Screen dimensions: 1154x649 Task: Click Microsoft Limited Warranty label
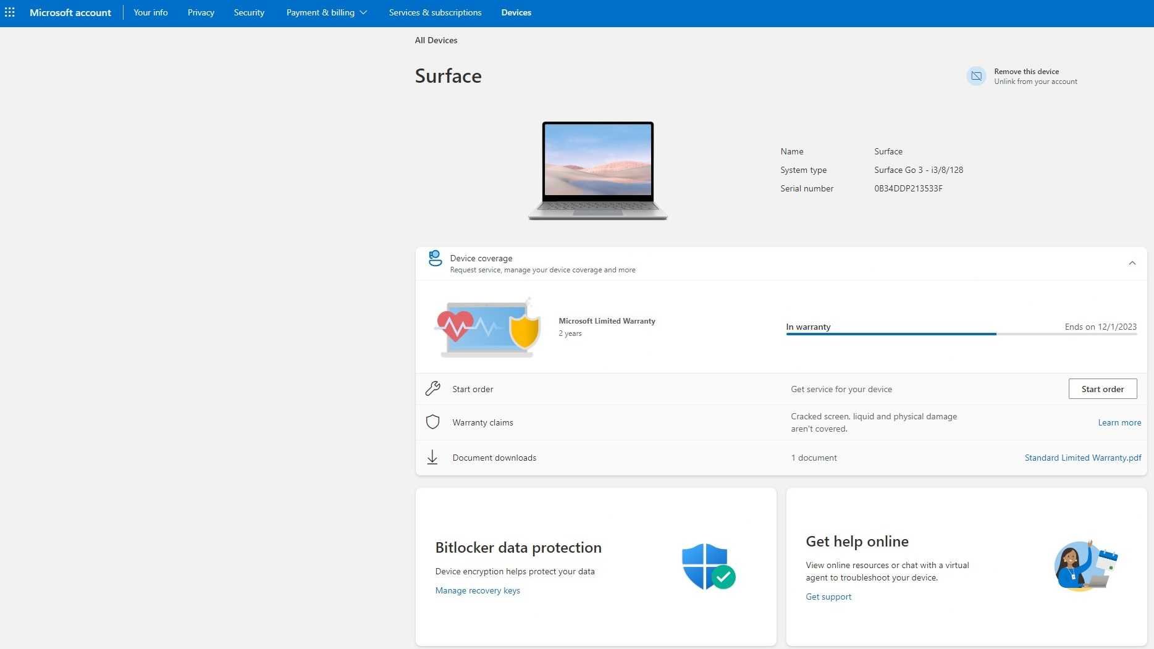607,321
